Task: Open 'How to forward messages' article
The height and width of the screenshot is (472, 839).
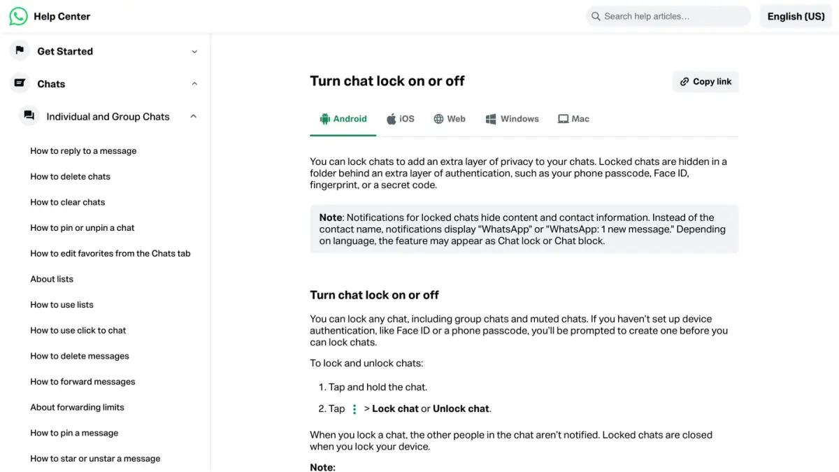Action: [x=83, y=382]
